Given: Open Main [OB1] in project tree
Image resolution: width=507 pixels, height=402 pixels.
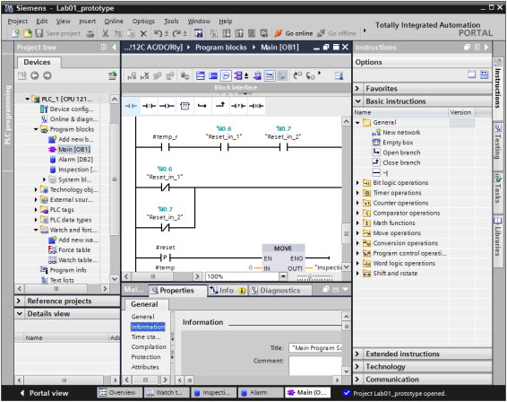Looking at the screenshot, I should tap(74, 149).
